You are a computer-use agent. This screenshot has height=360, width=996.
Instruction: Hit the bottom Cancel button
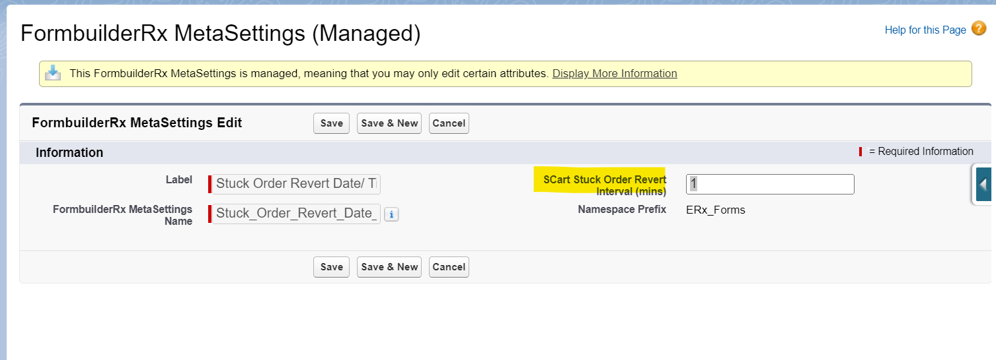[449, 267]
